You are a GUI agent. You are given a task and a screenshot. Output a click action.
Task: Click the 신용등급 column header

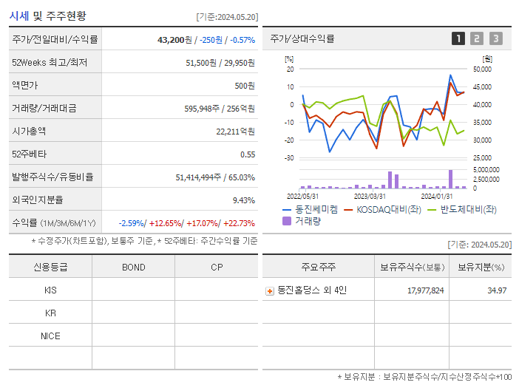tap(50, 267)
